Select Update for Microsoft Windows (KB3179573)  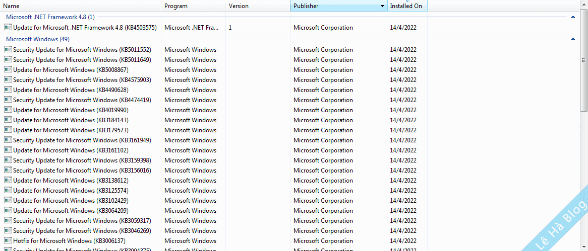(71, 130)
